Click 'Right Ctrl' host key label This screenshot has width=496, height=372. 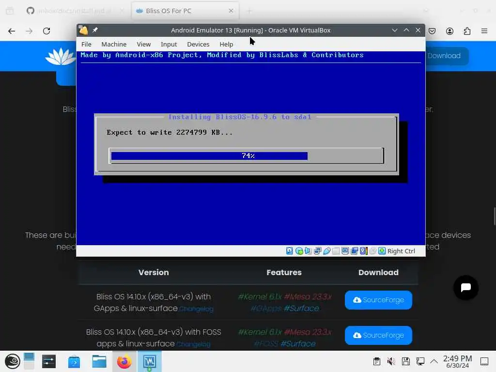tap(401, 251)
